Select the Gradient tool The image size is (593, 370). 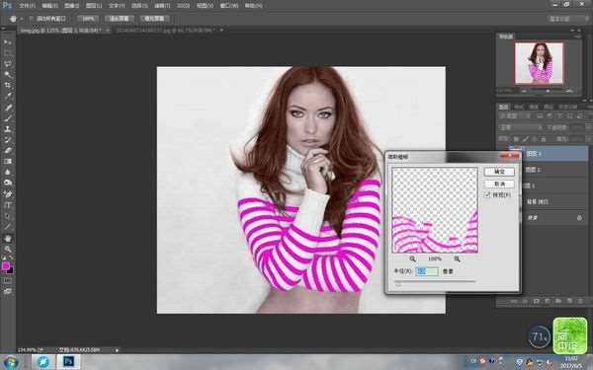tap(8, 161)
